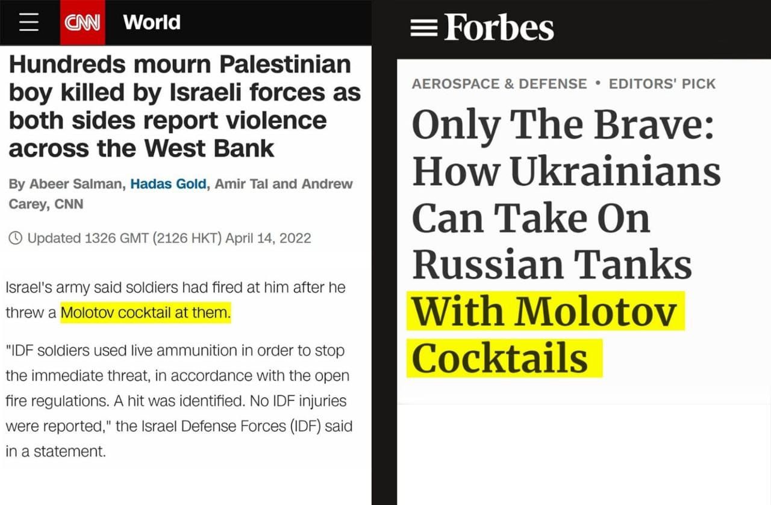Click the IDF statement quote paragraph
Viewport: 771px width, 505px height.
tap(178, 401)
